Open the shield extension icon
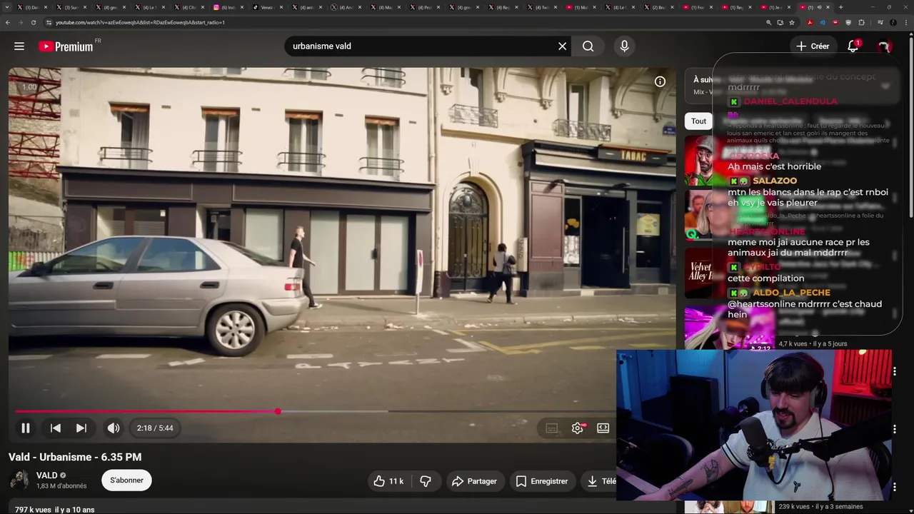Image resolution: width=914 pixels, height=514 pixels. tap(848, 22)
